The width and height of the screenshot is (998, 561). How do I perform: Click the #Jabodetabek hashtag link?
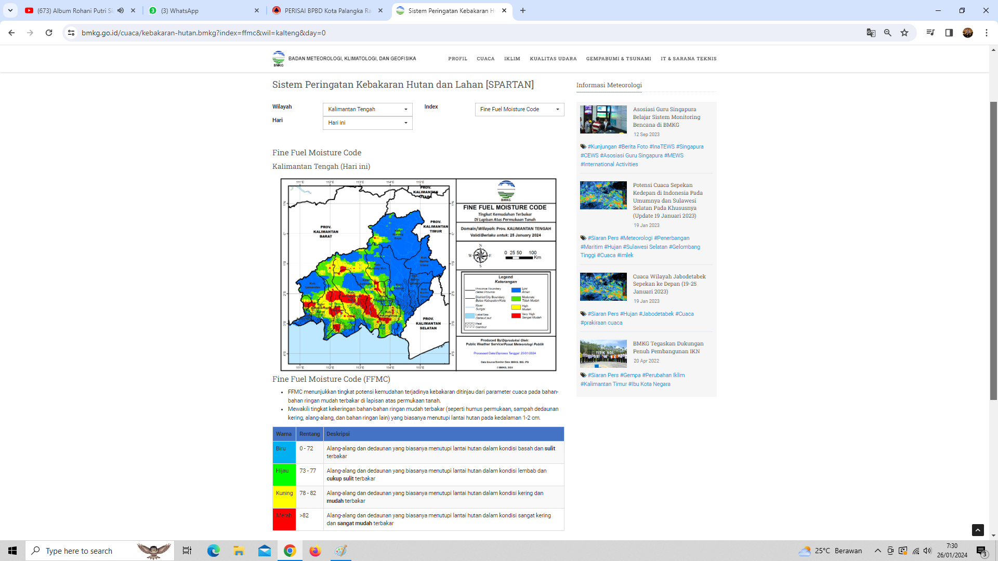pos(656,314)
